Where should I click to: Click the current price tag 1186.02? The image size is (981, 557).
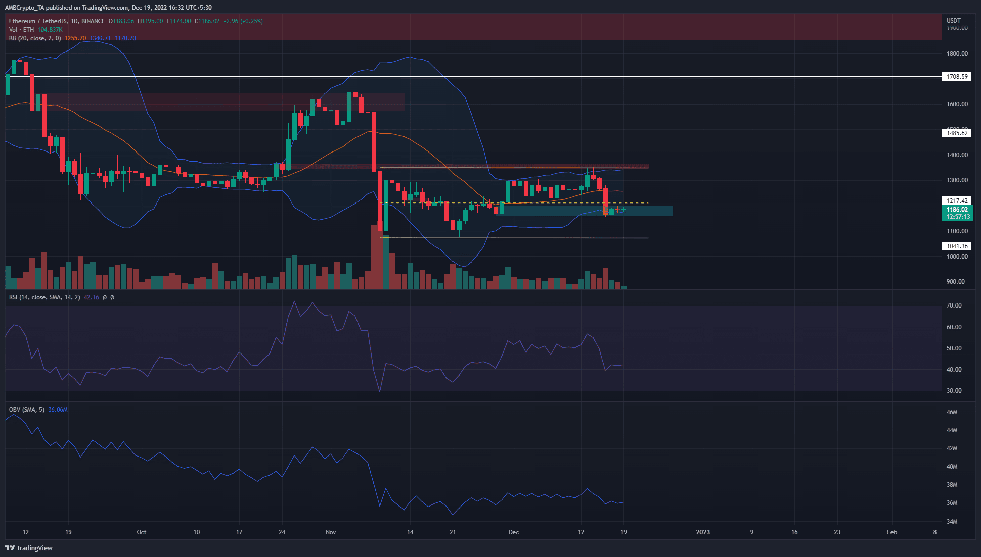(x=957, y=210)
